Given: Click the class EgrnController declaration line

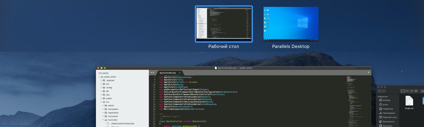Looking at the screenshot, I should click(183, 121).
